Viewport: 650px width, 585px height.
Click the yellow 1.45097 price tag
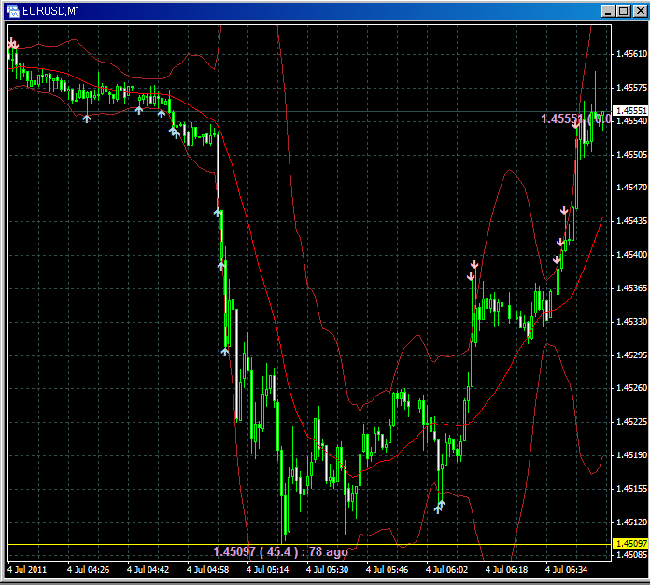(x=630, y=543)
